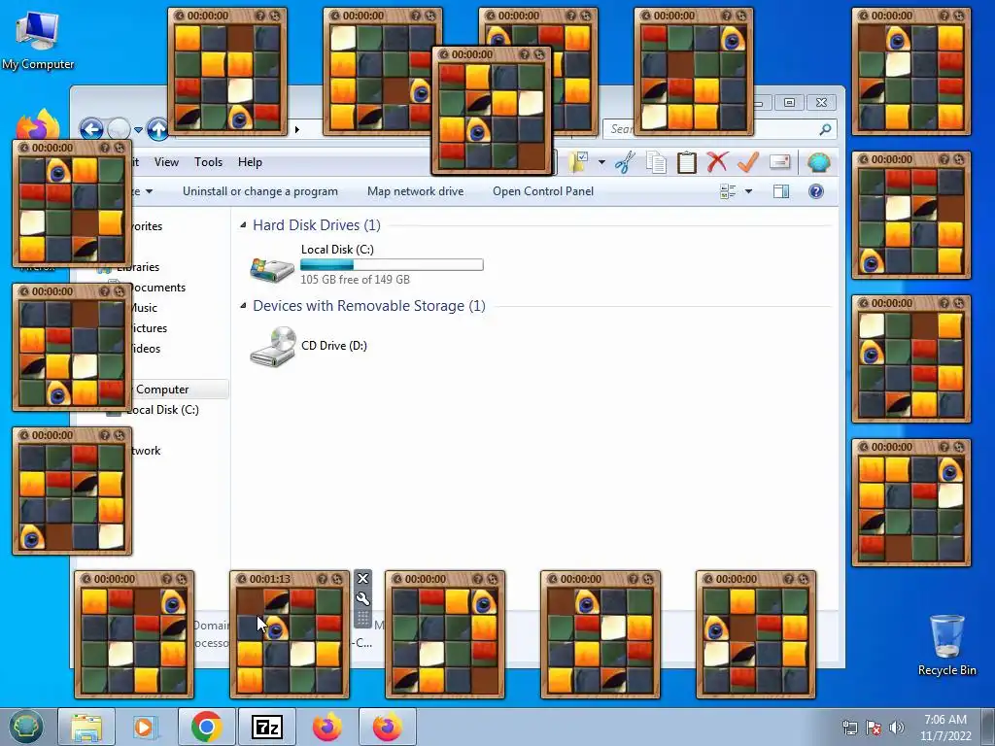Viewport: 995px width, 746px height.
Task: Click the 00:01:13 timer text
Action: tap(270, 579)
